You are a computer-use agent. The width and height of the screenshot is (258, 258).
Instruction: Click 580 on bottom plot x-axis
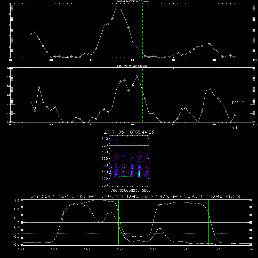[x=153, y=249]
